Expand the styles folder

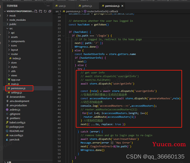coord(14,67)
